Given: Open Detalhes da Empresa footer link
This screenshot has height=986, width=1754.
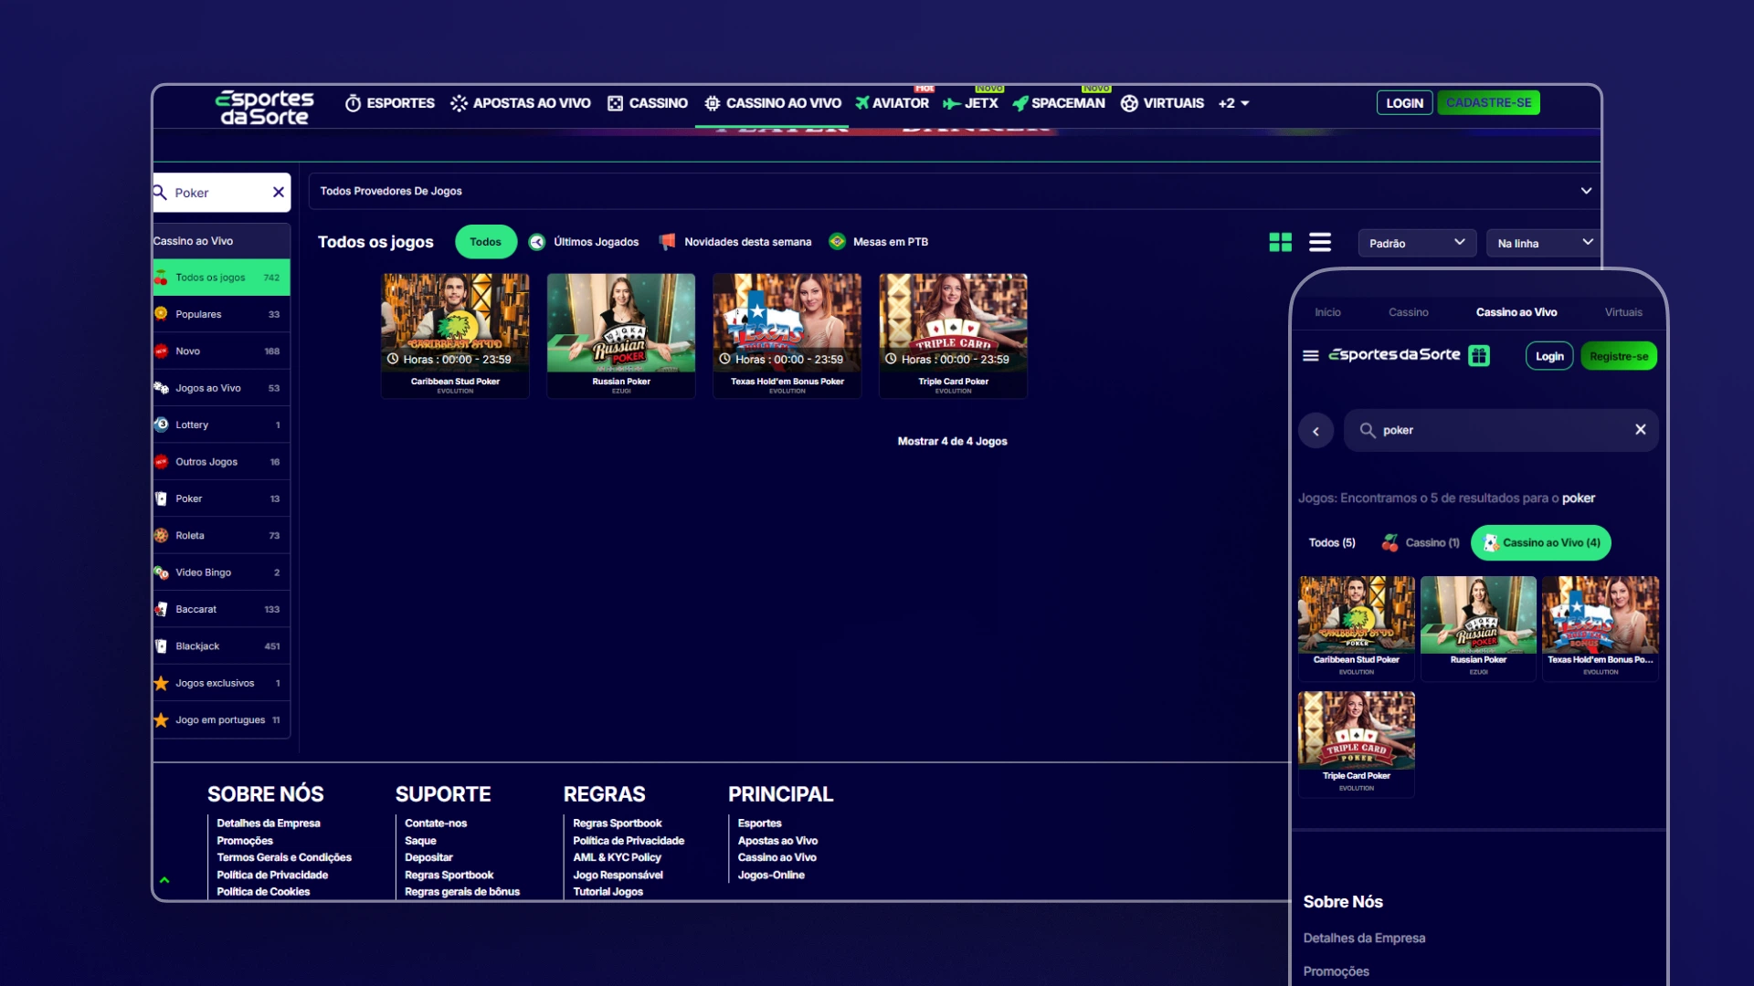Looking at the screenshot, I should pos(269,823).
